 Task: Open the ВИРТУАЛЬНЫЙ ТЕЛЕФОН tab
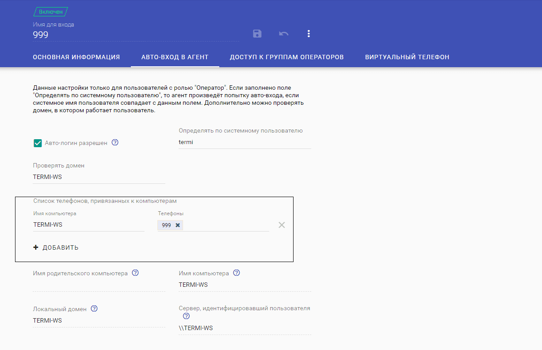pyautogui.click(x=407, y=57)
